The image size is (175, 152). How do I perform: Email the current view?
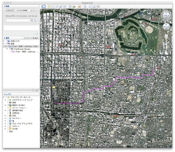tap(90, 6)
